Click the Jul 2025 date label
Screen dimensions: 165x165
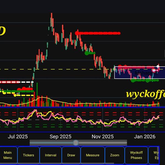18,137
